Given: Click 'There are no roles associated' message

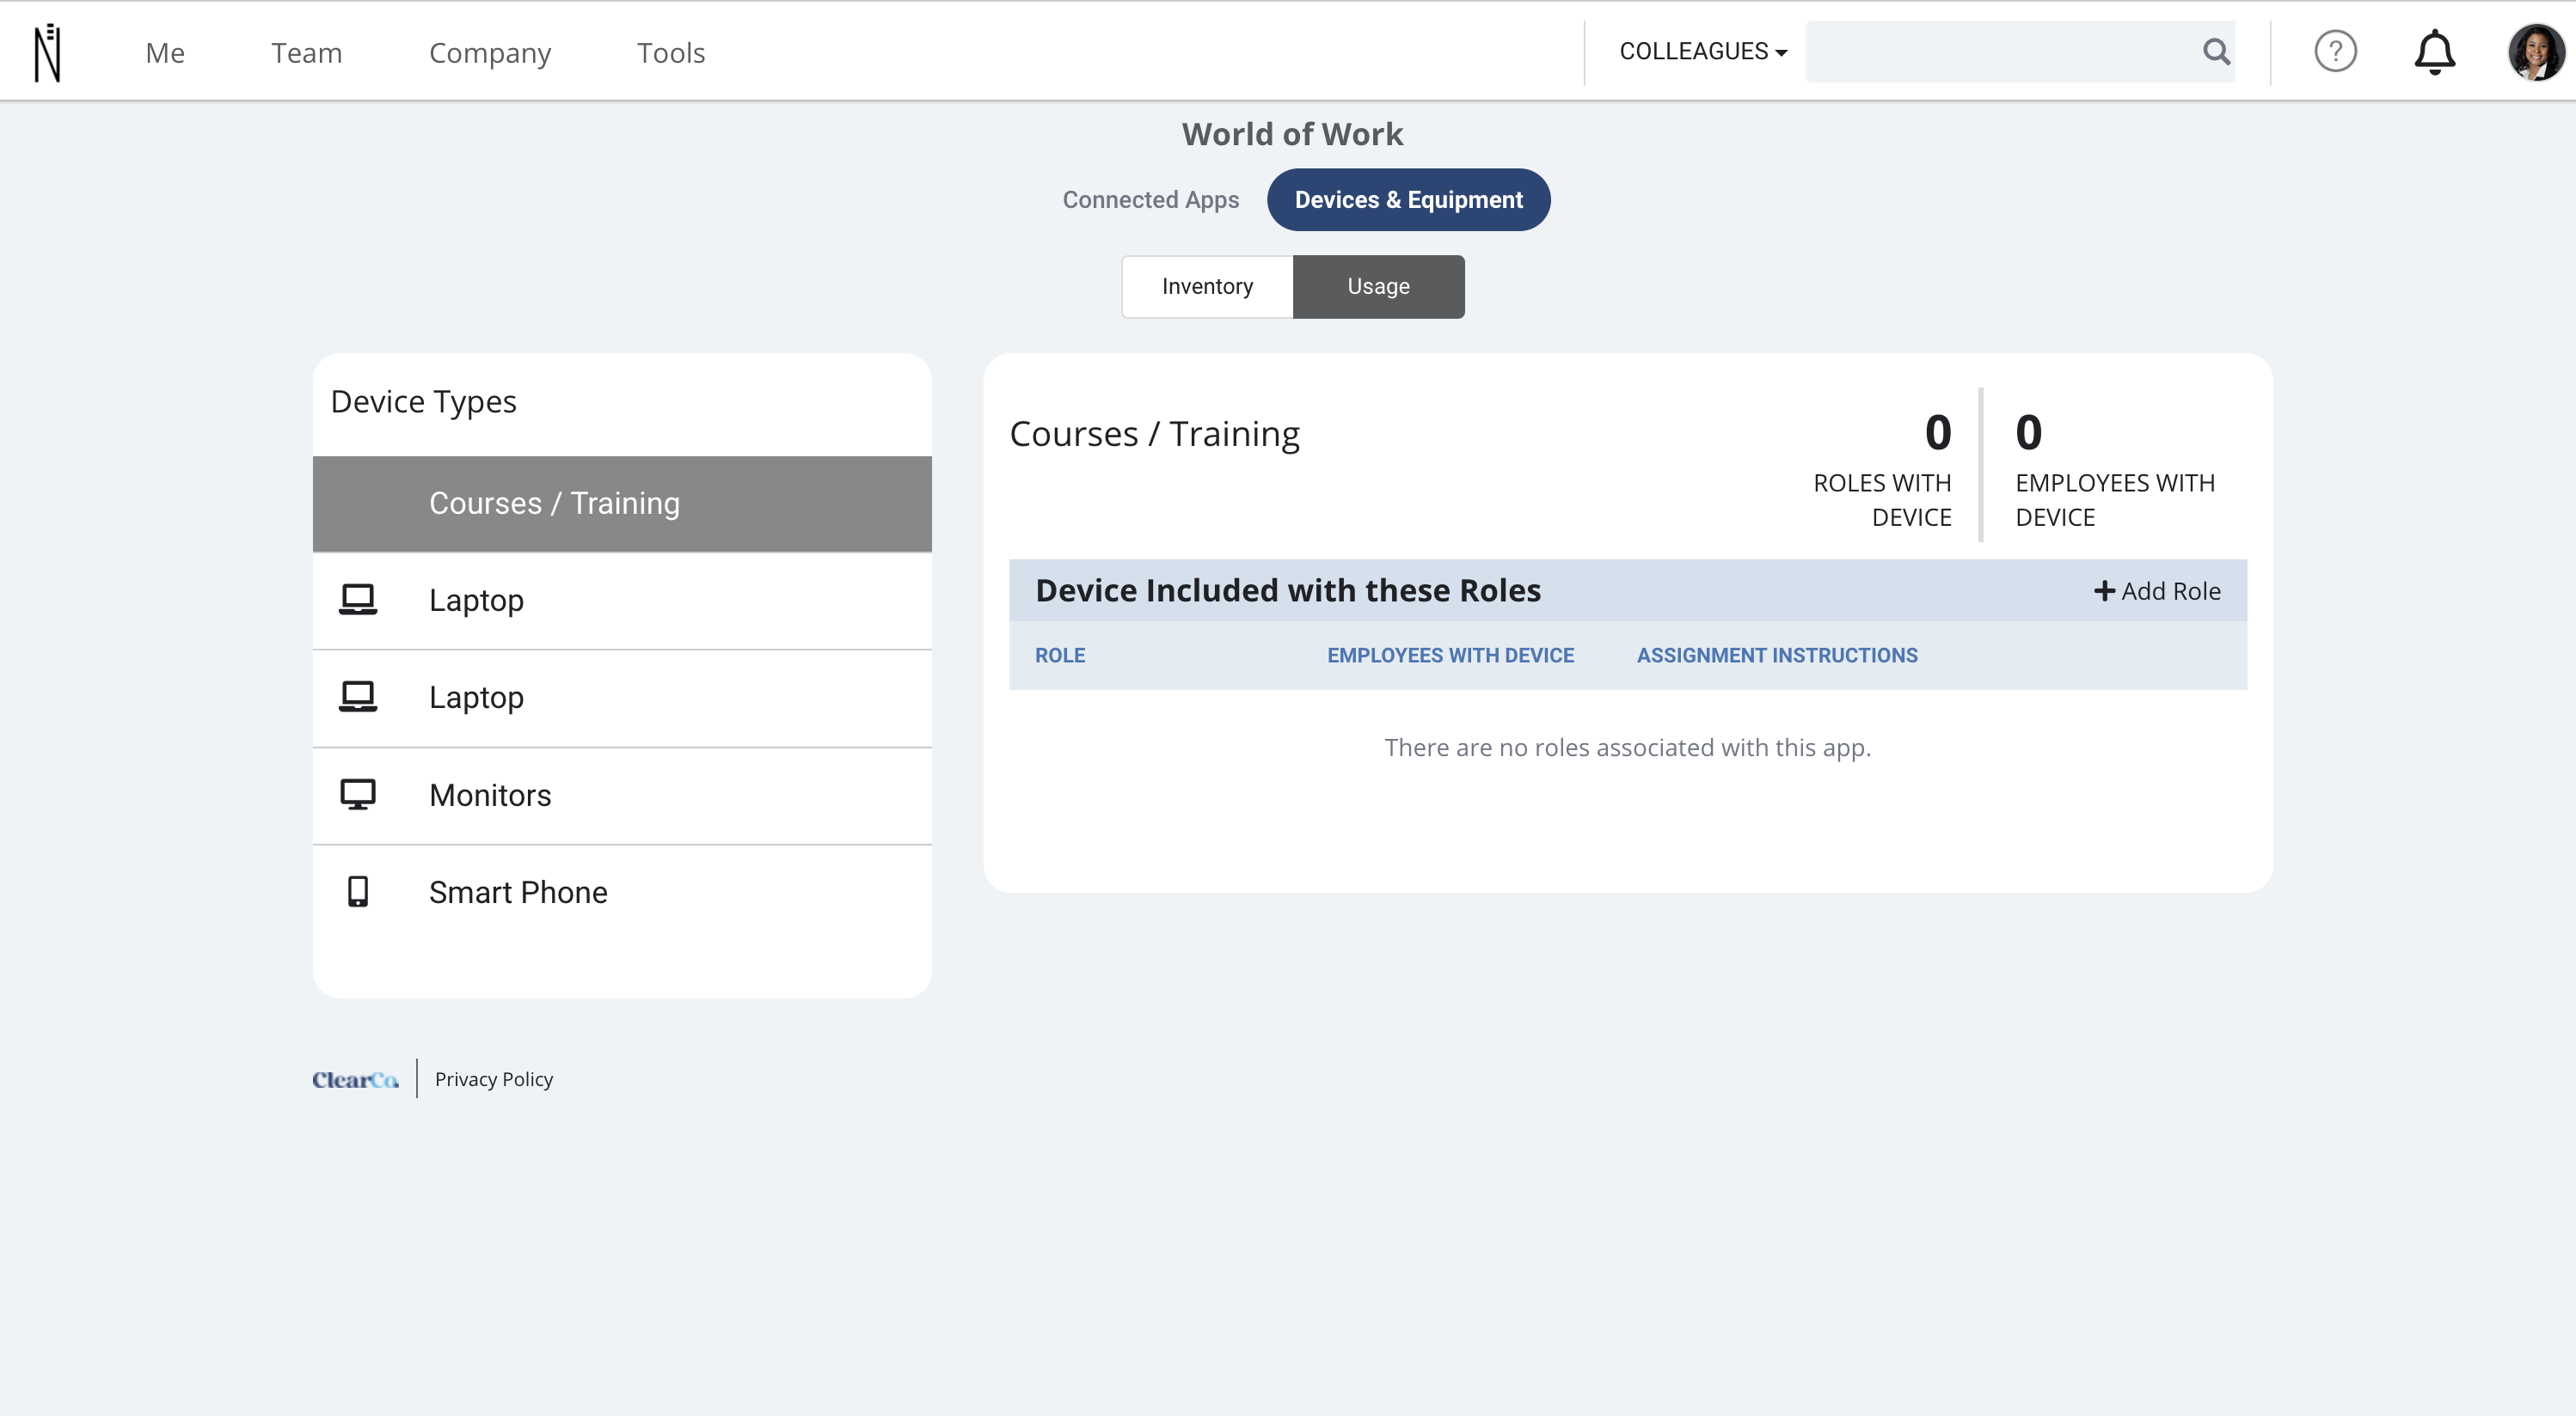Looking at the screenshot, I should tap(1627, 748).
